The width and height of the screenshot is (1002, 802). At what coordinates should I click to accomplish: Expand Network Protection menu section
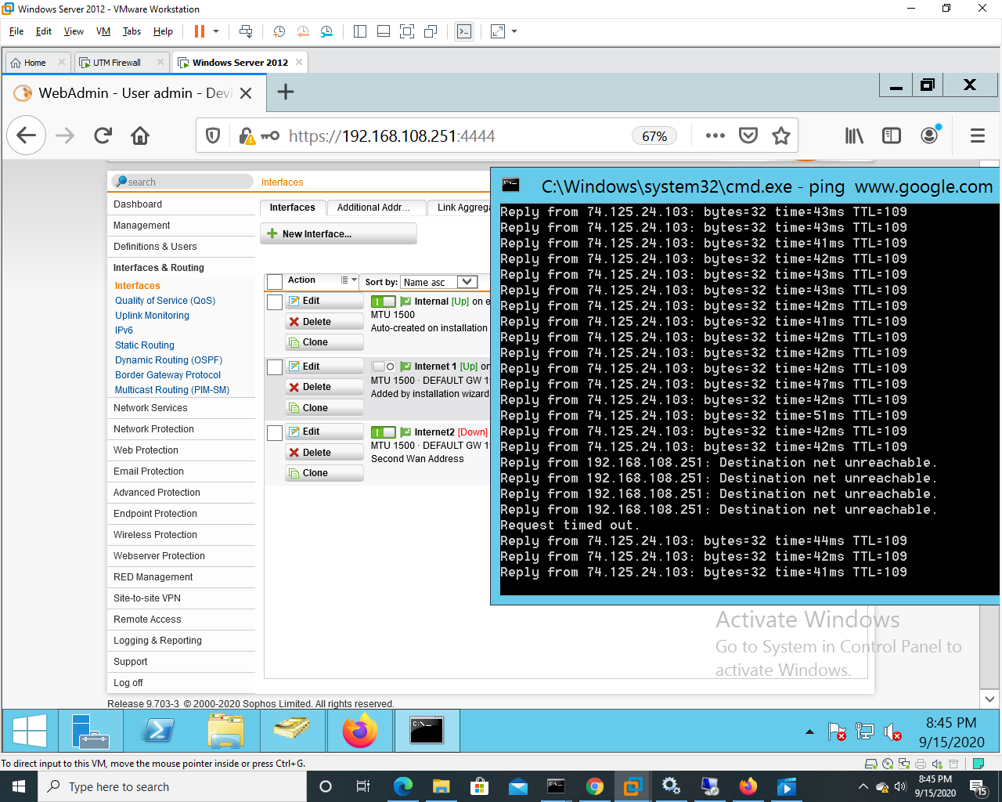pos(182,429)
